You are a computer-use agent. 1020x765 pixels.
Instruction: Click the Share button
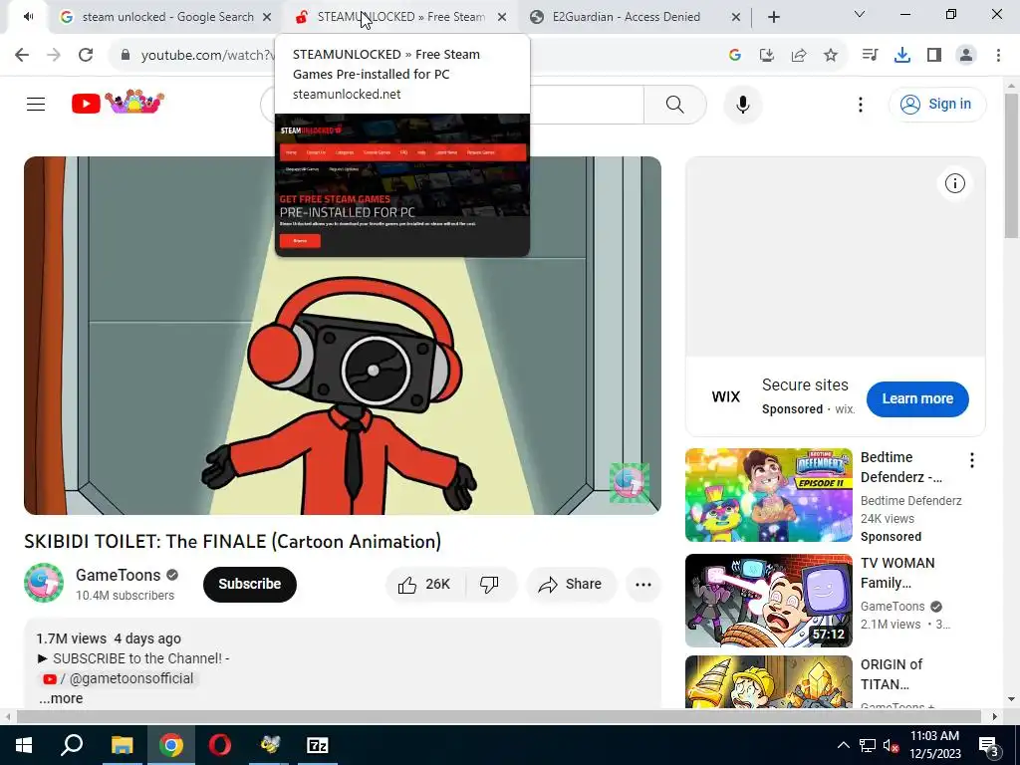click(571, 584)
